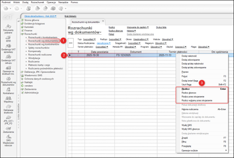Open JPK_VAT i JPK_PD sidebar icon
Image resolution: width=234 pixels, height=158 pixels.
click(8, 120)
